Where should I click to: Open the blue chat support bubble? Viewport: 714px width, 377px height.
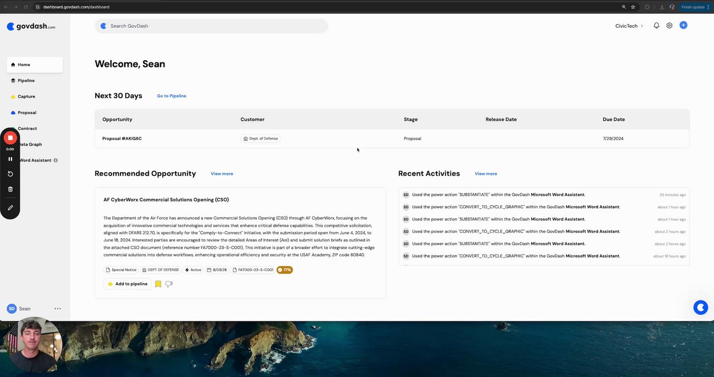[x=700, y=307]
